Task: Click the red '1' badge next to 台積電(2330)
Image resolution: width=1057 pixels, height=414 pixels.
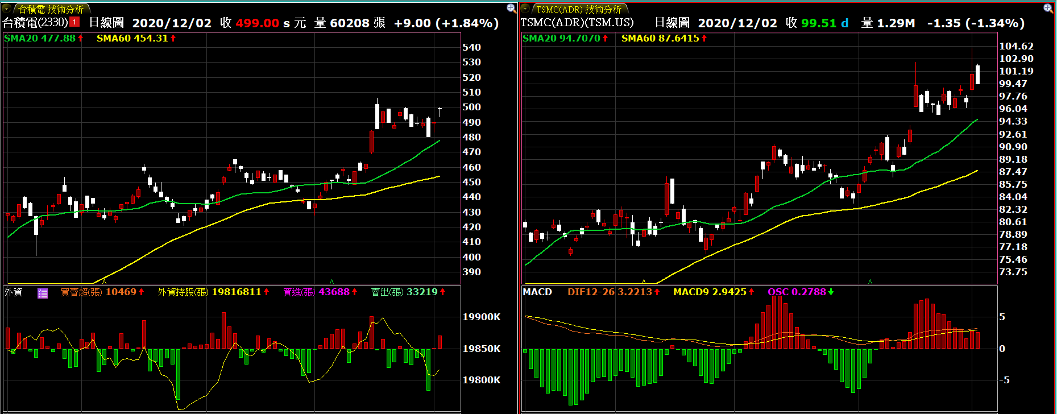Action: (75, 23)
